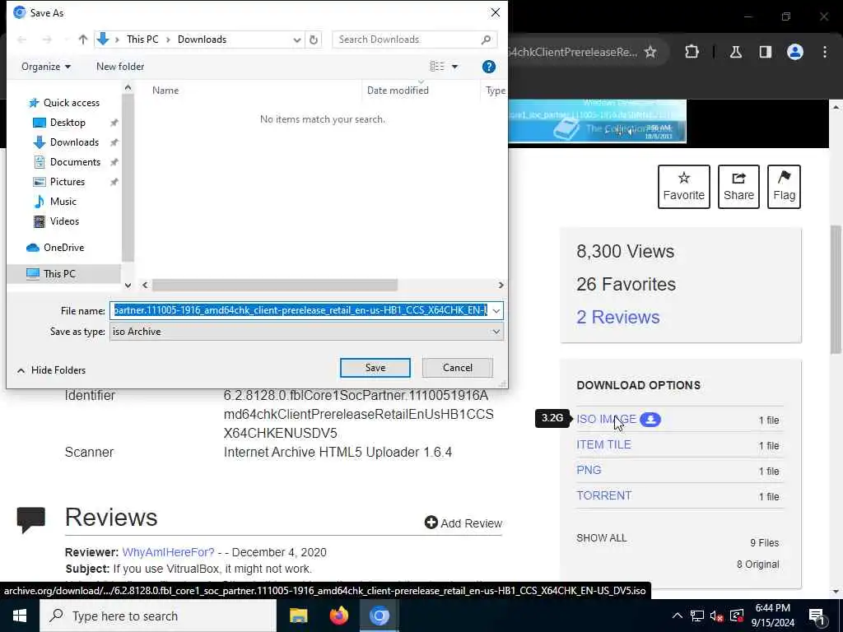Open Chrome extensions puzzle icon

[x=692, y=52]
